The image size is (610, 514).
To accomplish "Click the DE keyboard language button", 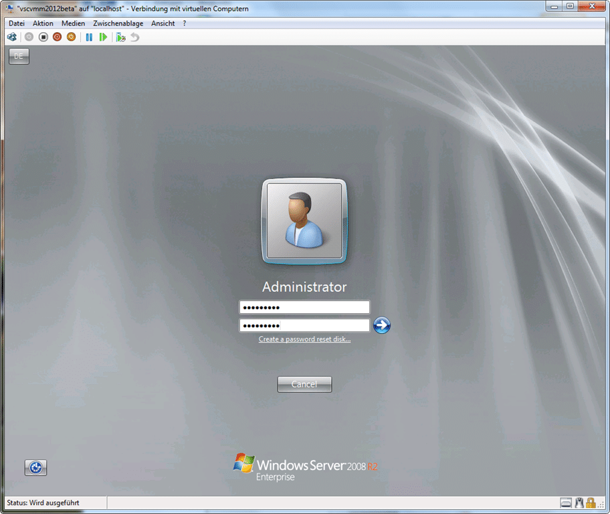I will point(19,56).
